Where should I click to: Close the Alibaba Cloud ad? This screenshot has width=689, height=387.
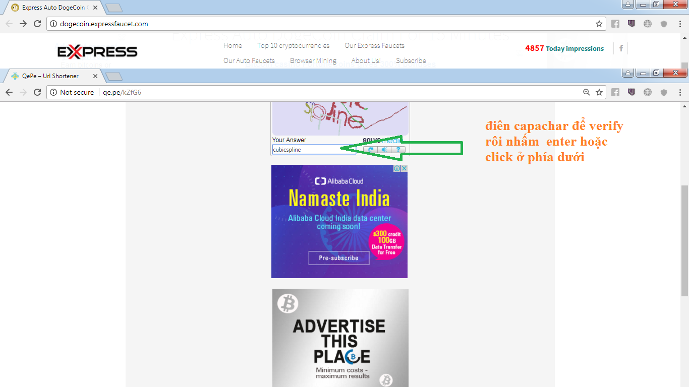tap(404, 168)
